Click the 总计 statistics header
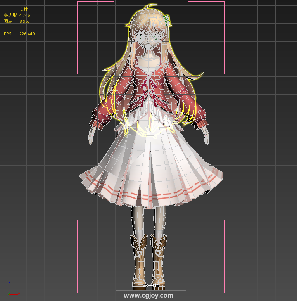The width and height of the screenshot is (297, 301). click(x=24, y=9)
